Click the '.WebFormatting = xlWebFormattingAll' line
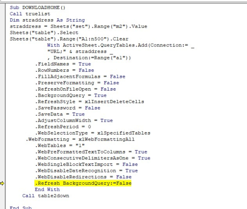Screen dimensions: 247x209 (x=80, y=139)
